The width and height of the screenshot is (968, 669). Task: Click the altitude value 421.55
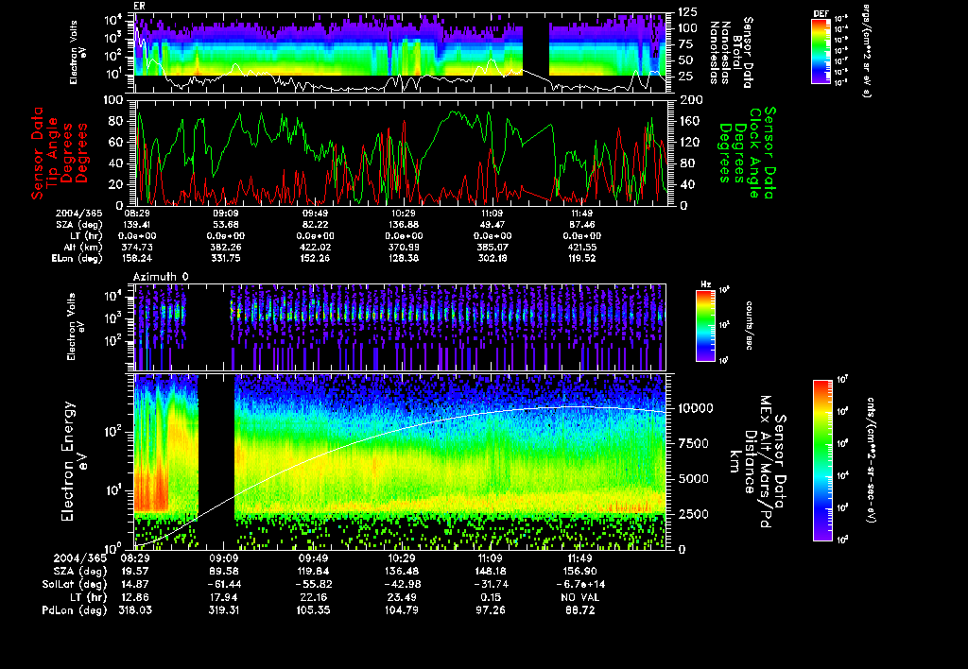click(581, 247)
